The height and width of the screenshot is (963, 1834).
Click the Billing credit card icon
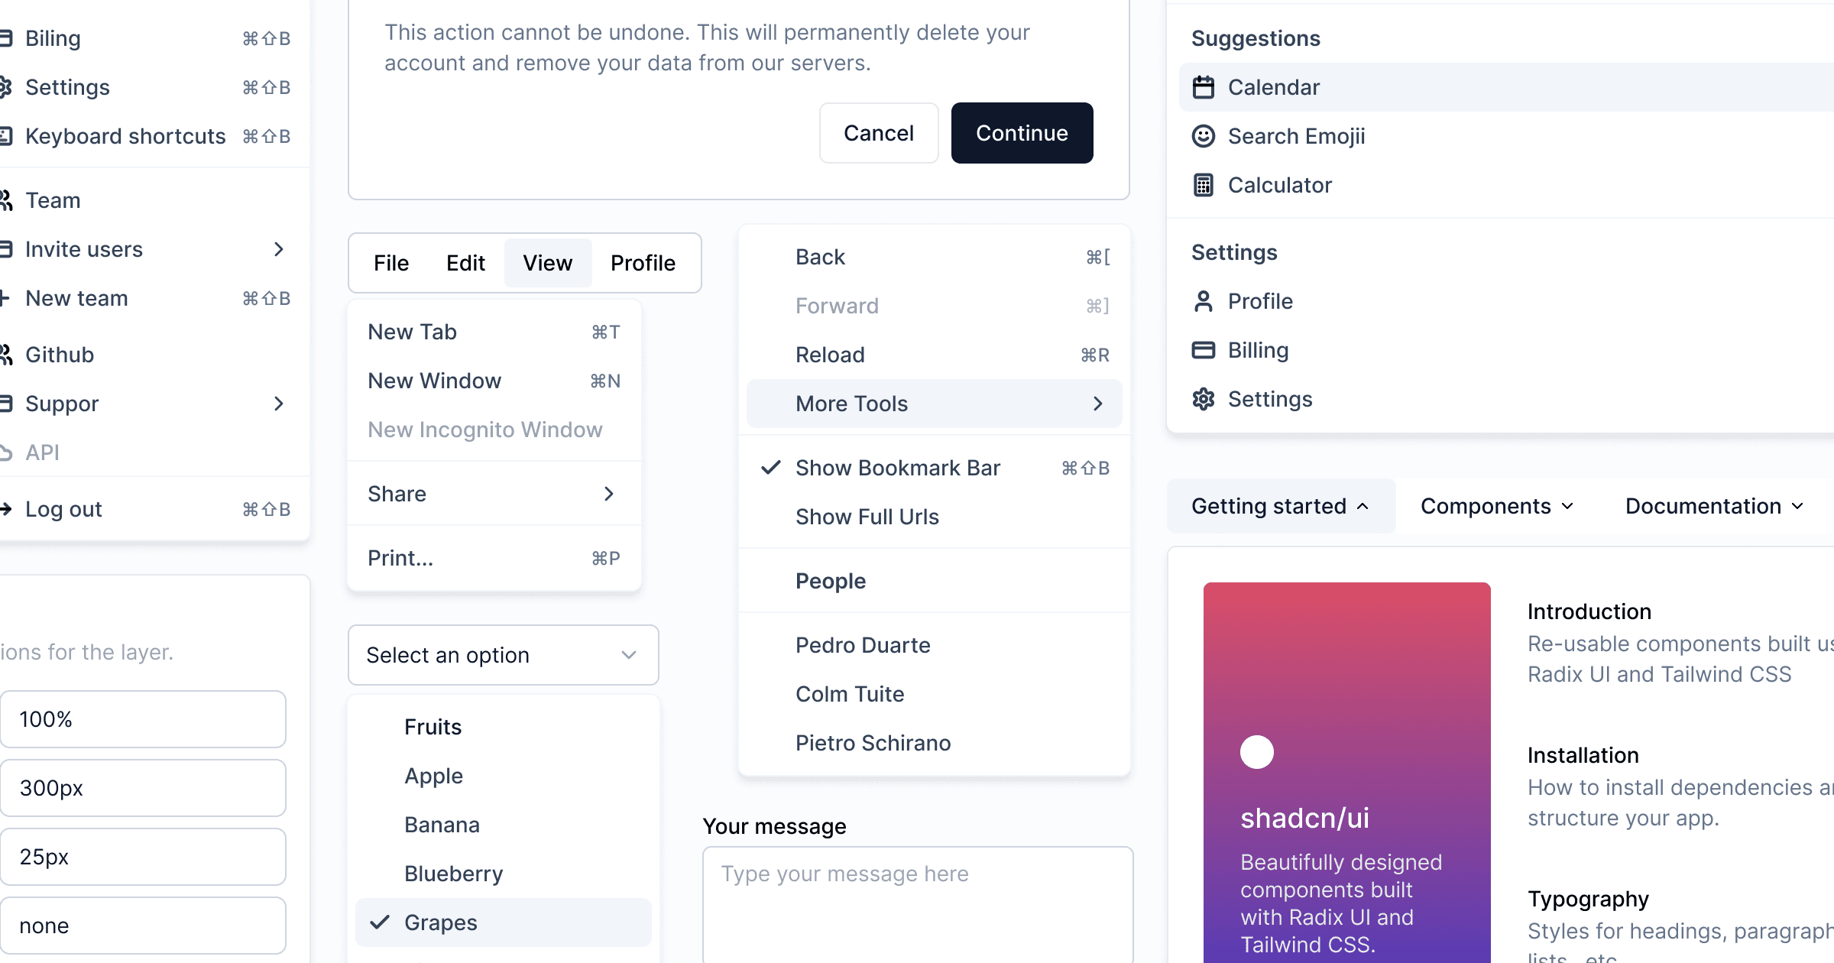coord(1204,350)
